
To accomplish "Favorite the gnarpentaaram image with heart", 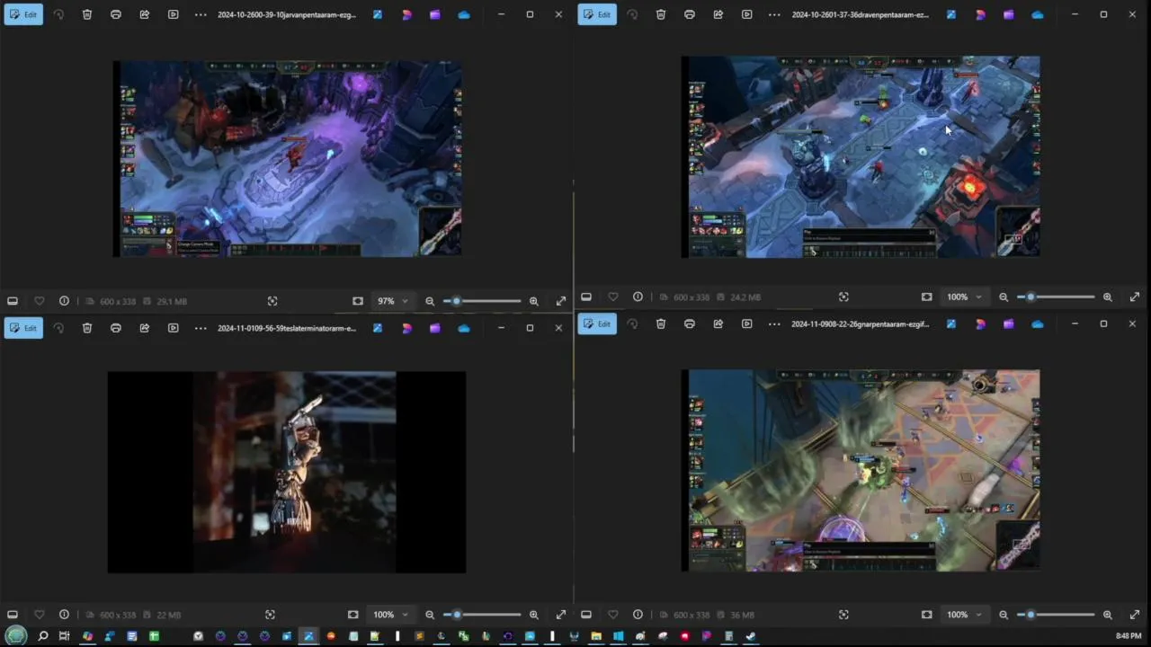I will click(612, 615).
